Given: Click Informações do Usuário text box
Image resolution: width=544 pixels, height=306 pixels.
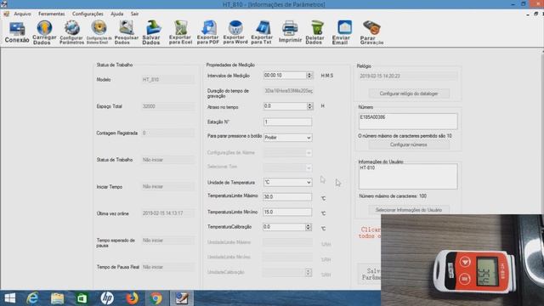Looking at the screenshot, I should coord(408,177).
